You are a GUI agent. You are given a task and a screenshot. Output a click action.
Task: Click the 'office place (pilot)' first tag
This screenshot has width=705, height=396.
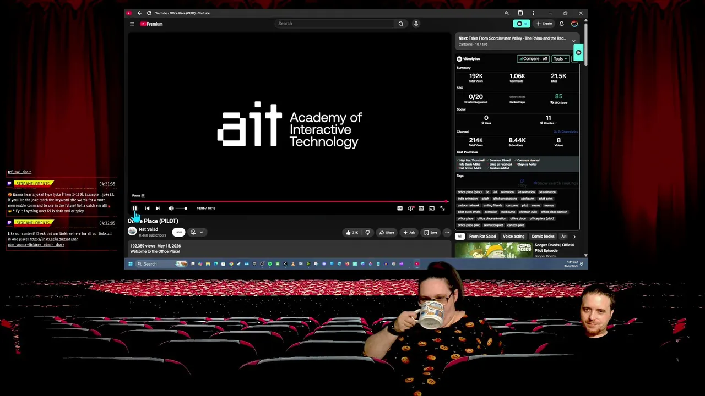pos(470,192)
